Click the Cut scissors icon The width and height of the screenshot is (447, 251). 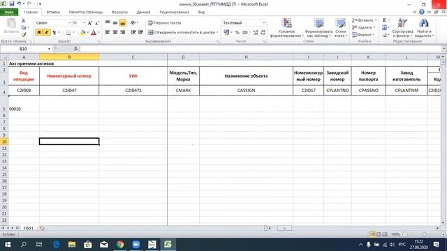coord(23,21)
